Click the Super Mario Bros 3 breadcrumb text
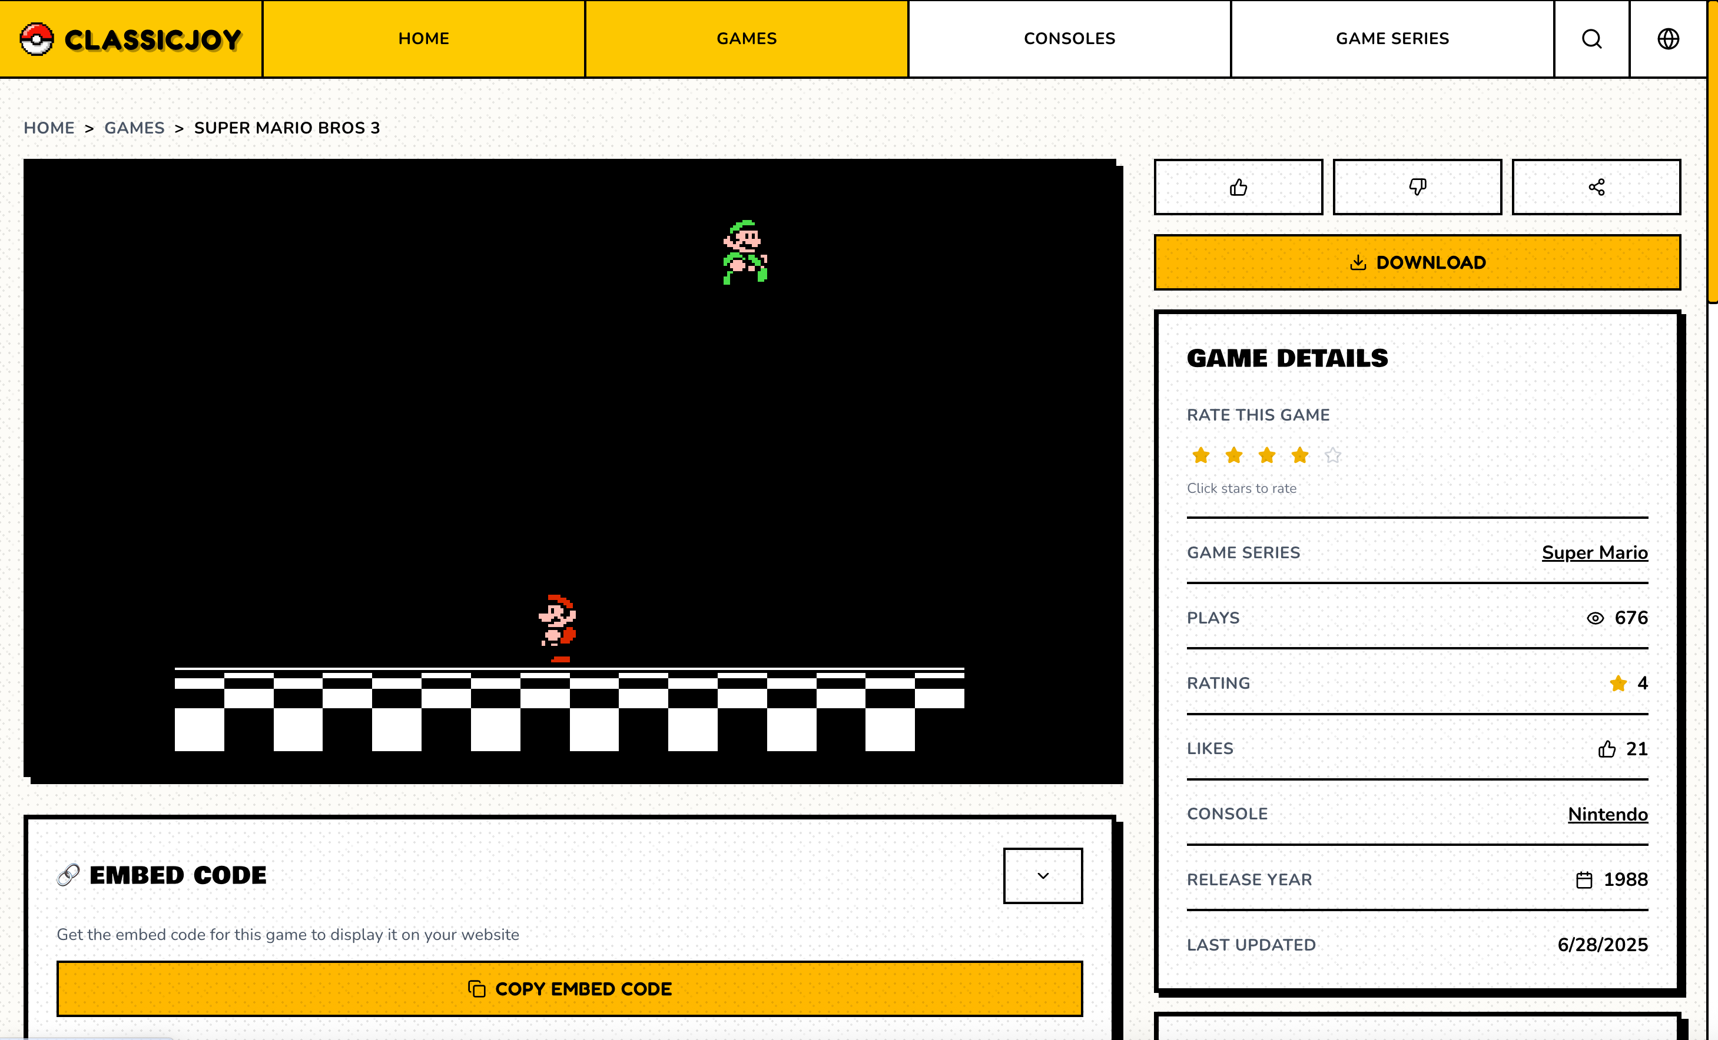Viewport: 1718px width, 1040px height. pyautogui.click(x=287, y=128)
